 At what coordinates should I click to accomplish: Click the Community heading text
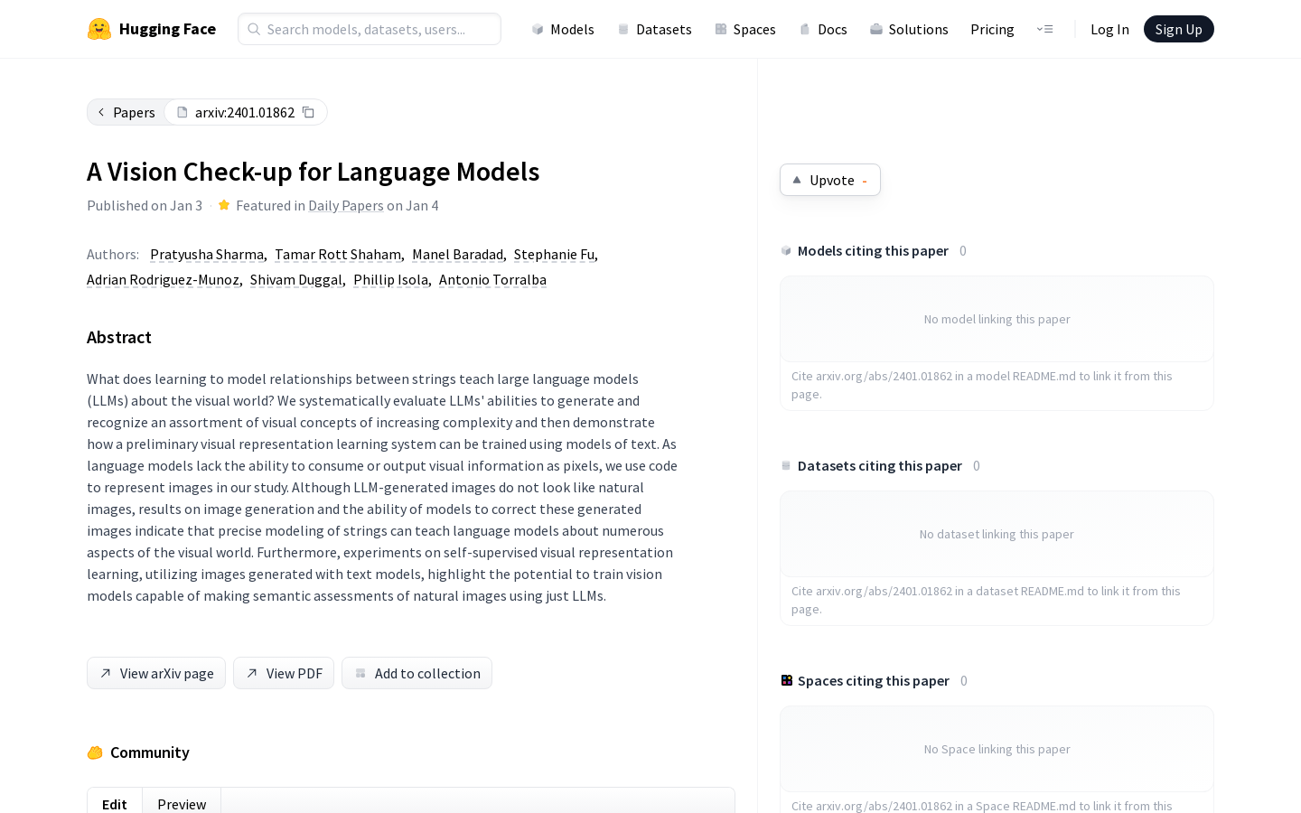click(x=150, y=752)
